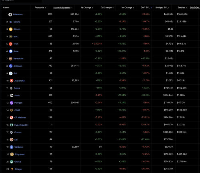Click the 24h DEXs column header
This screenshot has width=200, height=173.
pos(195,8)
